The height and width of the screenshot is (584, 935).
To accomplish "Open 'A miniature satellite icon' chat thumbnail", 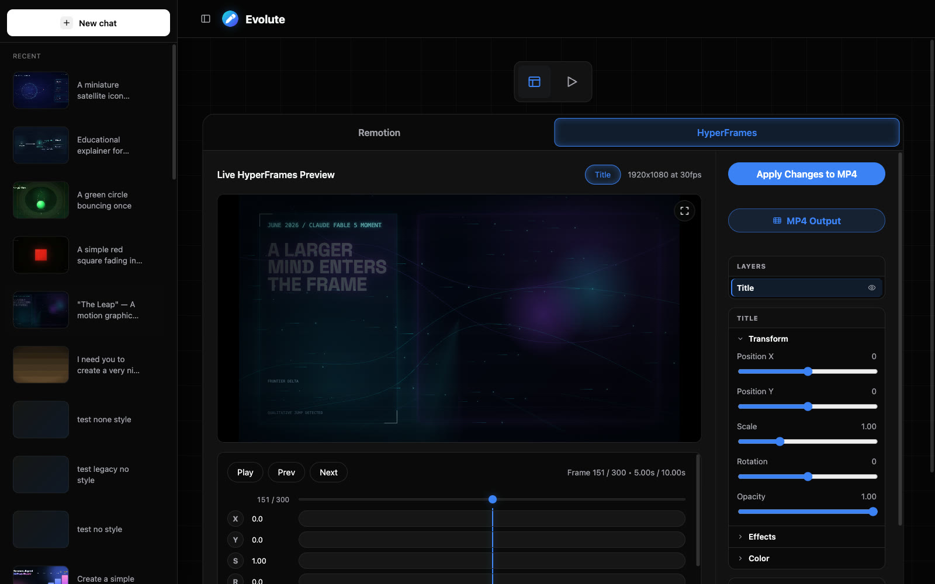I will pyautogui.click(x=41, y=91).
